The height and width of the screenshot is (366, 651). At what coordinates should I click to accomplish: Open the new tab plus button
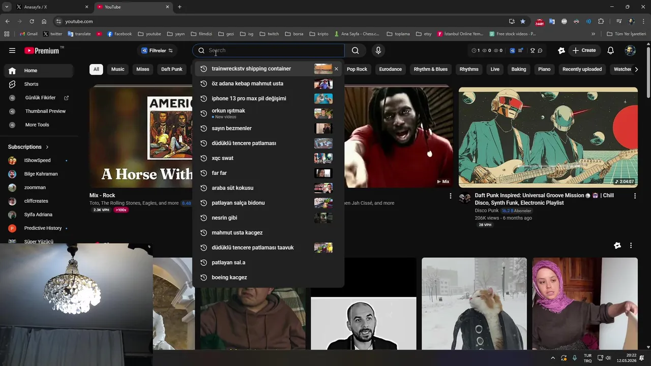click(180, 7)
